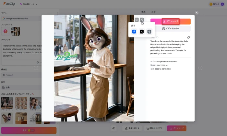
Task: Click the share icon in the bottom bar
Action: pyautogui.click(x=113, y=128)
